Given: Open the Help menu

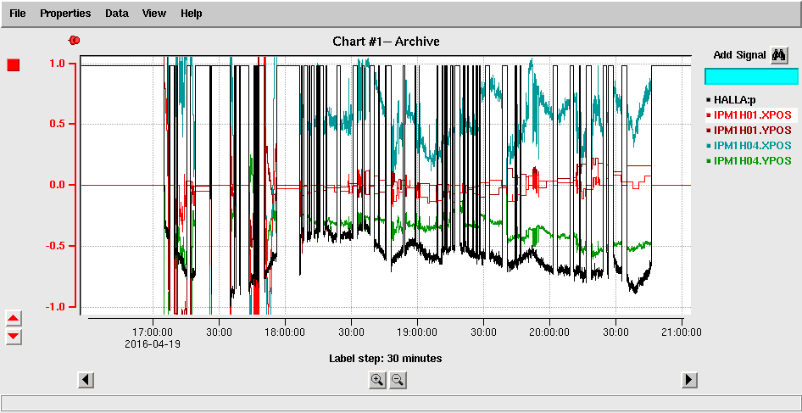Looking at the screenshot, I should pyautogui.click(x=192, y=14).
